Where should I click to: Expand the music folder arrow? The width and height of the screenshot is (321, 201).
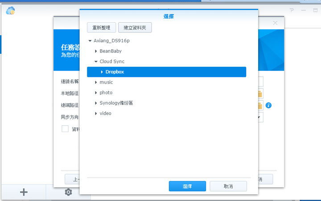pos(96,82)
